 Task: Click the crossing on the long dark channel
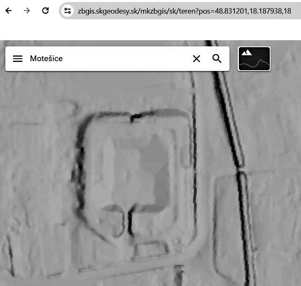pyautogui.click(x=240, y=169)
